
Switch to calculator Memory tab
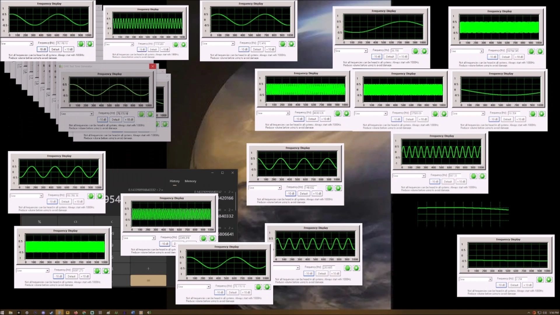[190, 181]
